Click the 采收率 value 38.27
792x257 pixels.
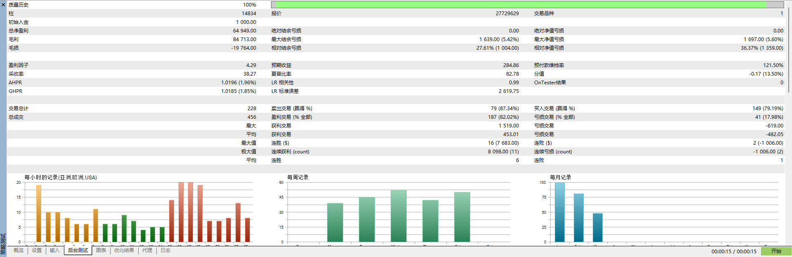pyautogui.click(x=250, y=74)
